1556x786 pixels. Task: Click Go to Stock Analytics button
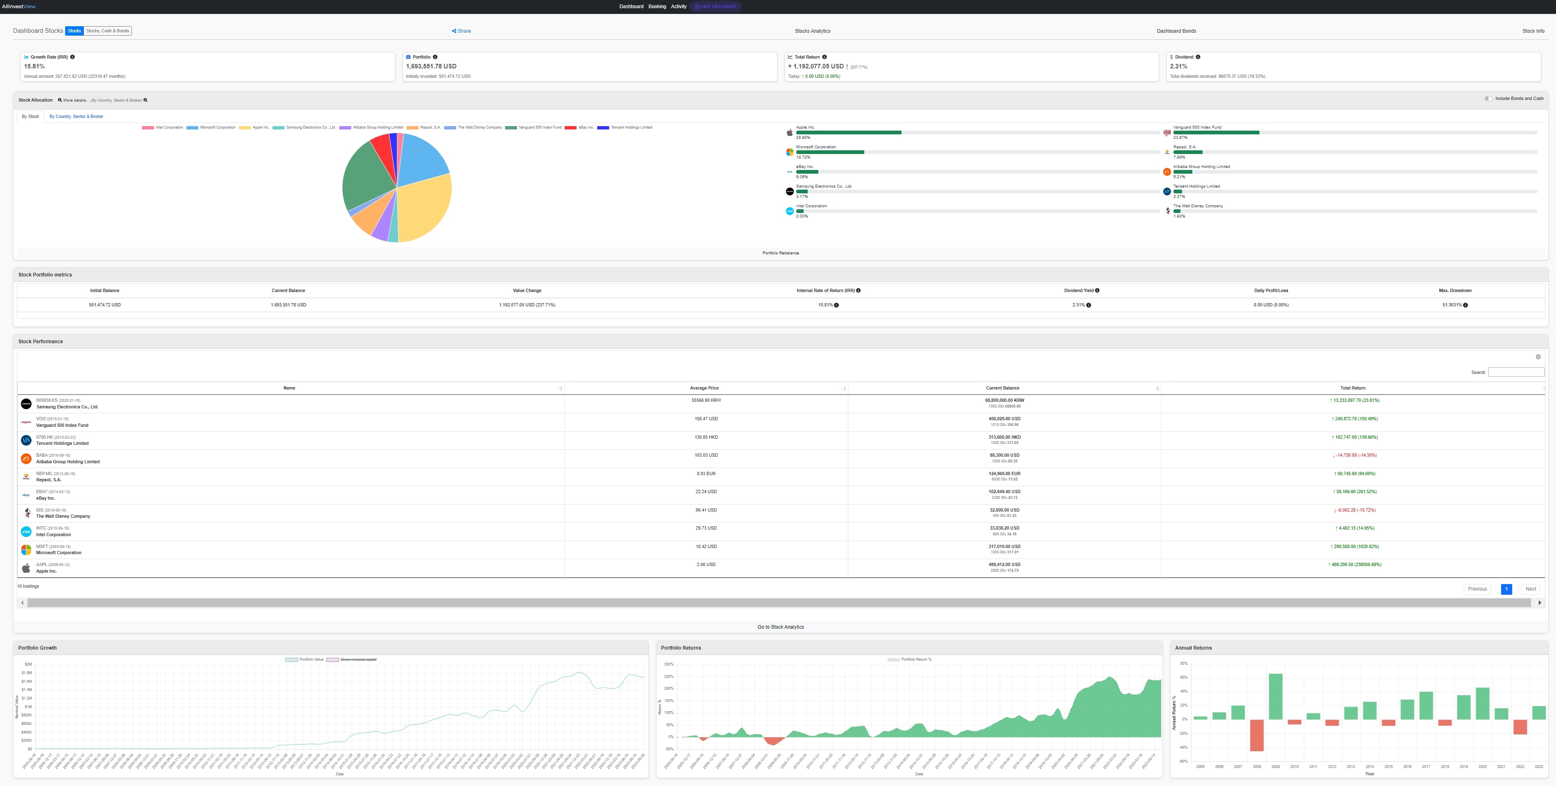pyautogui.click(x=780, y=627)
